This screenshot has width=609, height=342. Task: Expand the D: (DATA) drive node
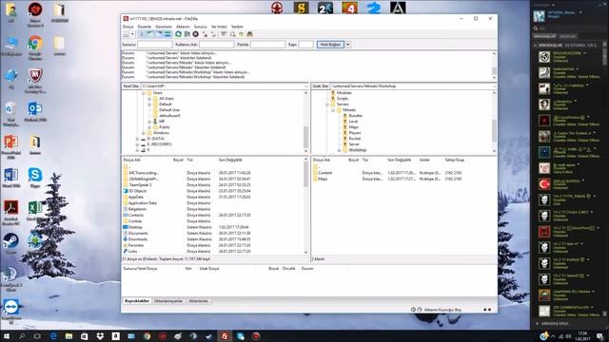(x=137, y=139)
